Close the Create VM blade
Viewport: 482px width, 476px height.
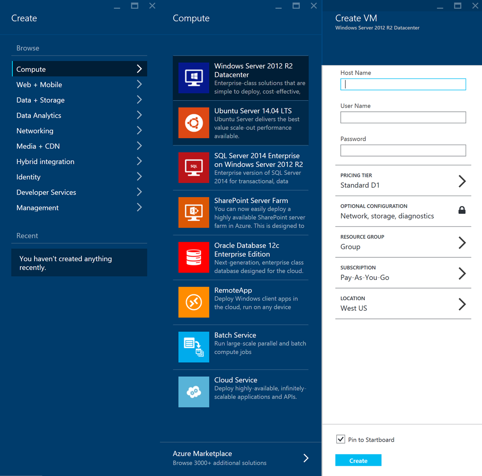475,5
